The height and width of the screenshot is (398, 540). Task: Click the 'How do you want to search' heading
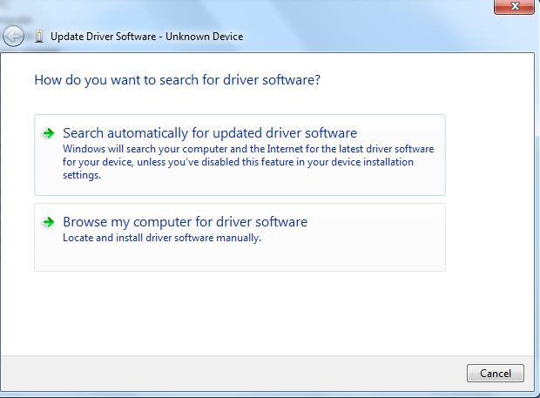[177, 79]
